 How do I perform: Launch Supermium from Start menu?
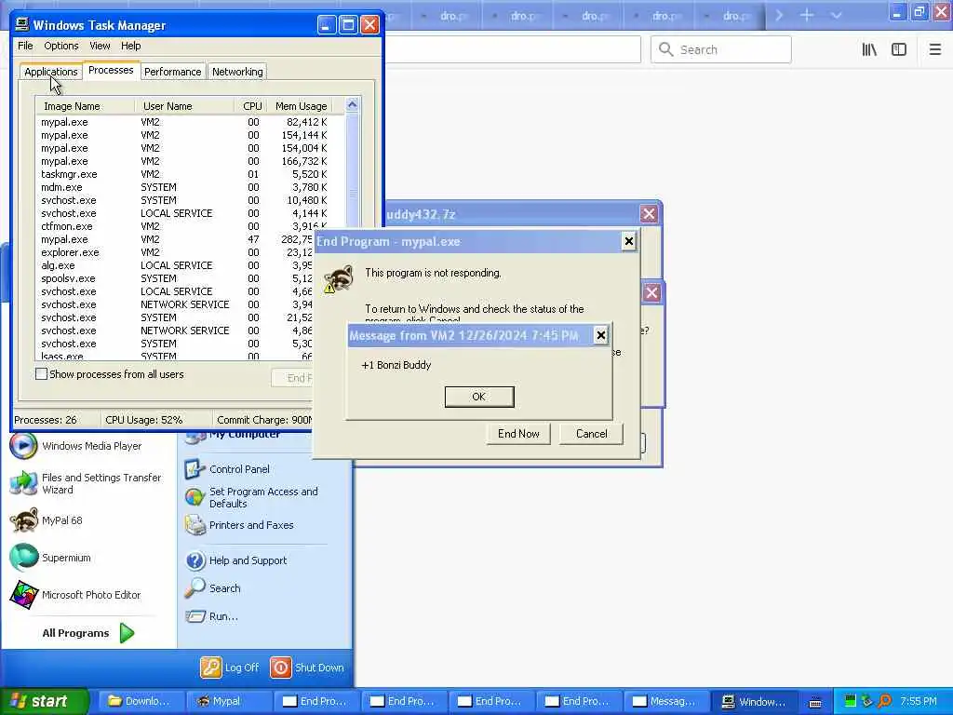coord(51,558)
